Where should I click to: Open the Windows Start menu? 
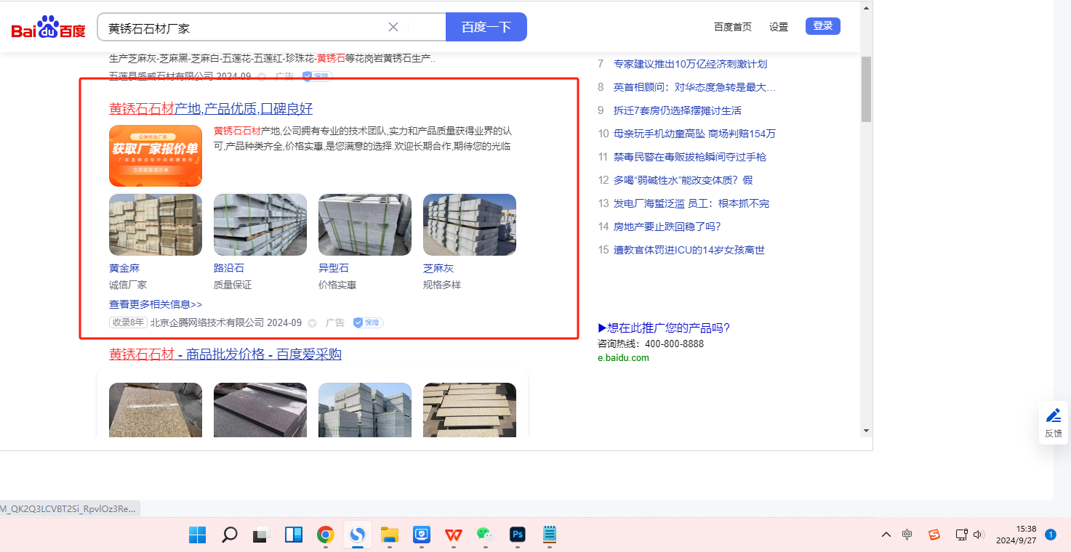pyautogui.click(x=197, y=535)
